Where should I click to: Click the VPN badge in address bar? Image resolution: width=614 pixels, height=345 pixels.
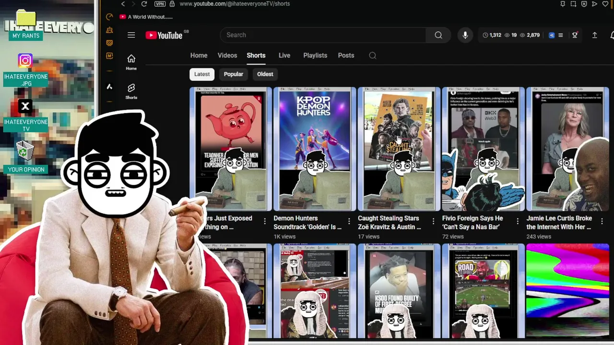(160, 4)
